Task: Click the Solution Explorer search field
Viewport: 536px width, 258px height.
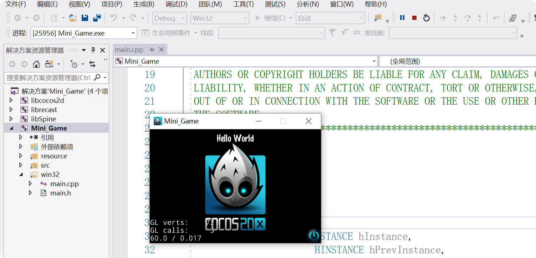Action: click(56, 78)
